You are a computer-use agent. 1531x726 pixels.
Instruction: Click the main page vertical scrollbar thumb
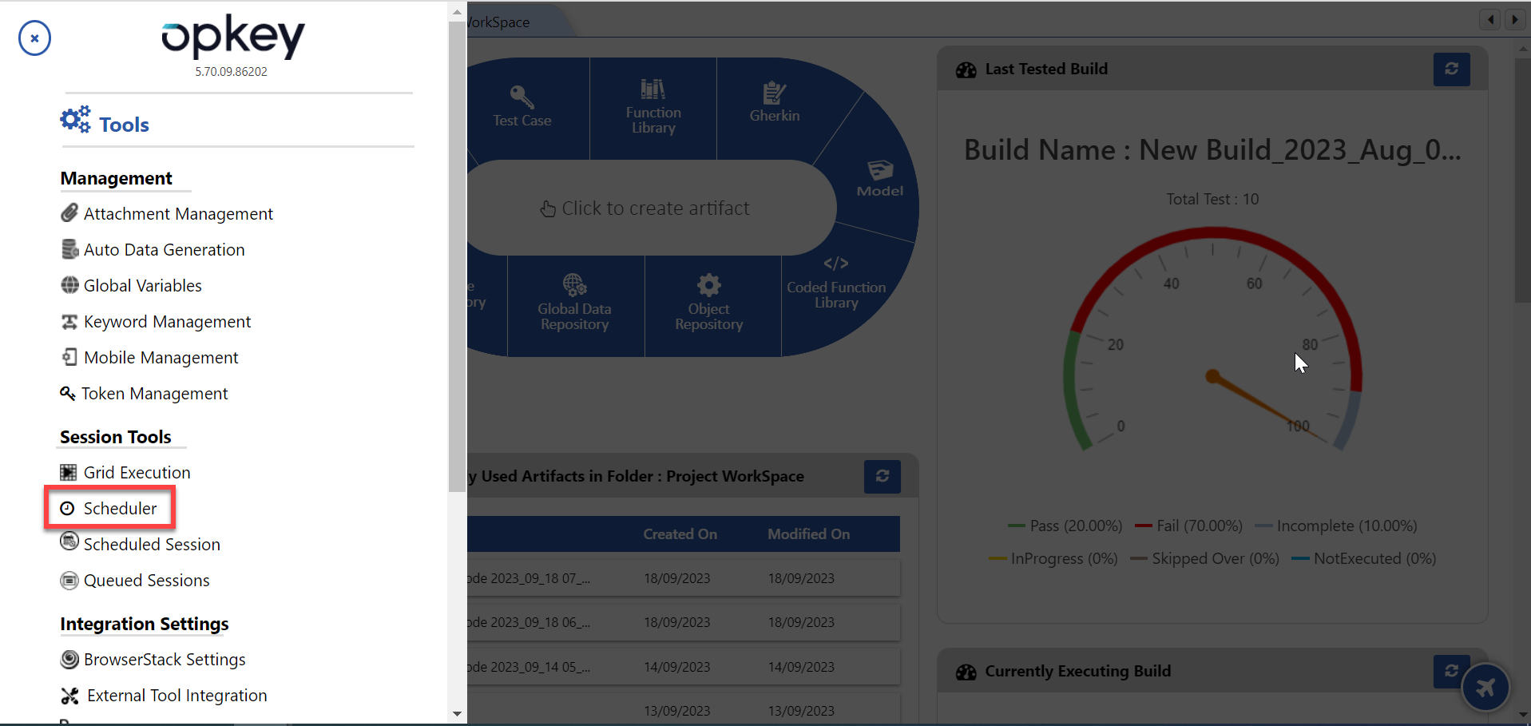pyautogui.click(x=1522, y=180)
